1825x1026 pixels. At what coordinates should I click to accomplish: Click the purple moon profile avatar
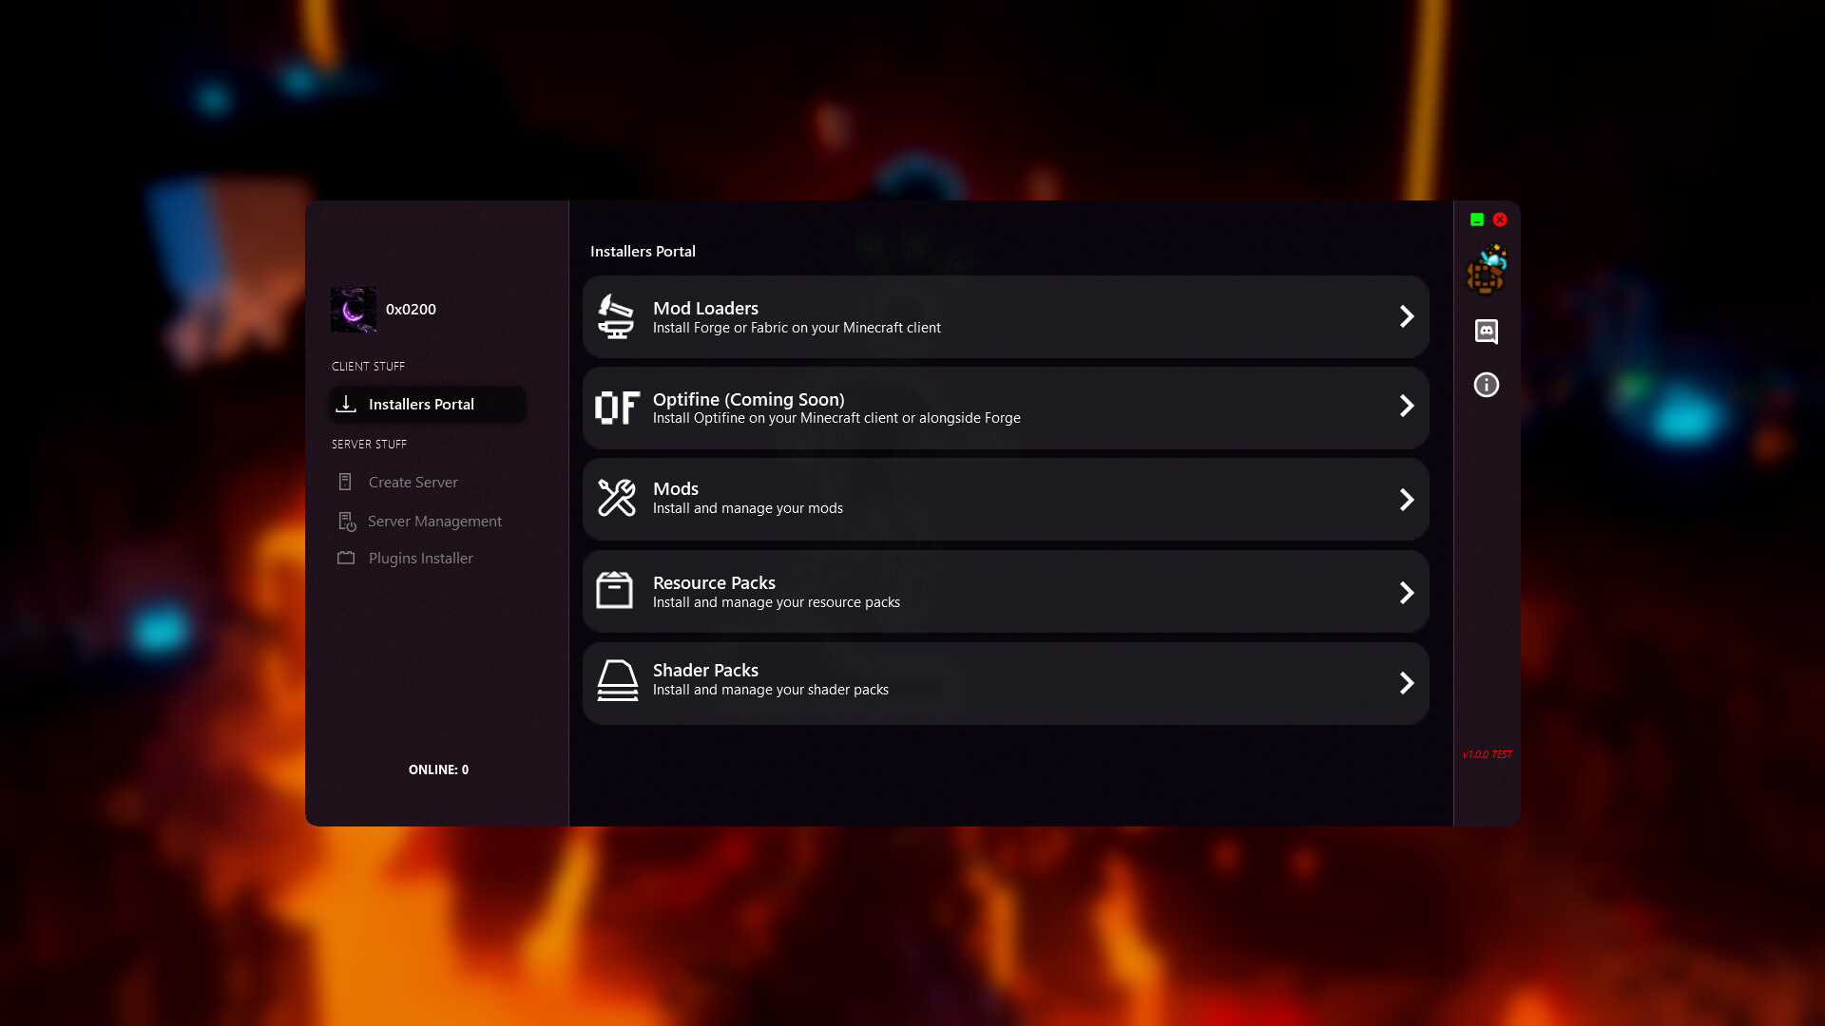[x=354, y=309]
